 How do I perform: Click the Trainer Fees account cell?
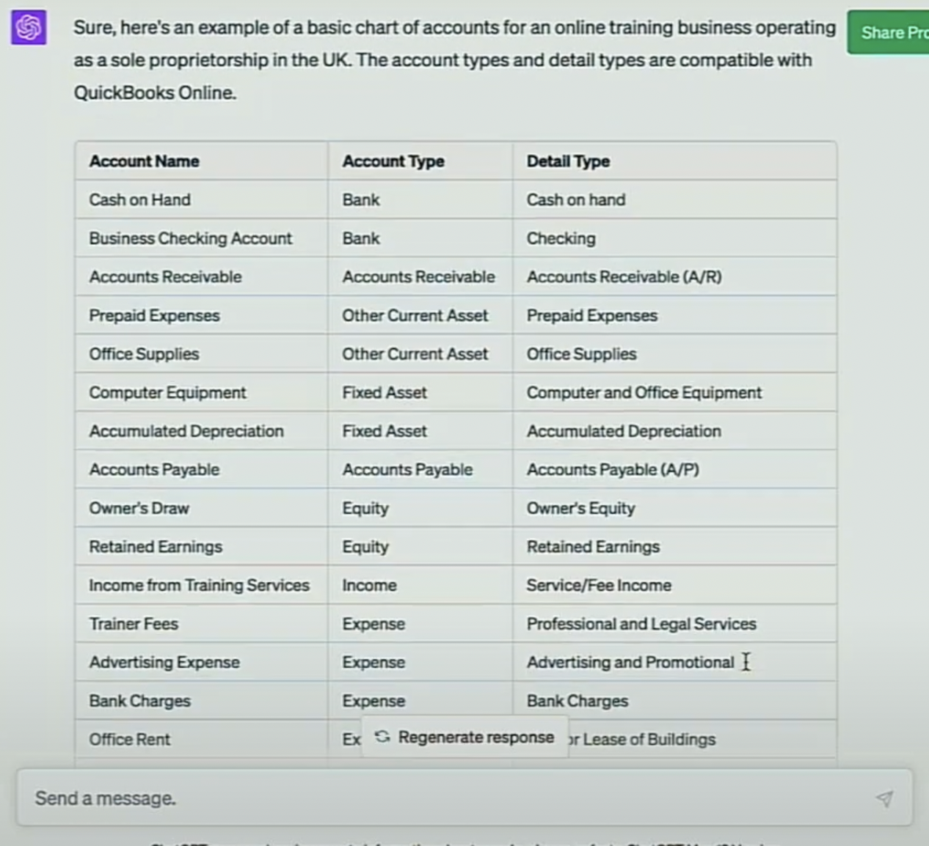(134, 624)
